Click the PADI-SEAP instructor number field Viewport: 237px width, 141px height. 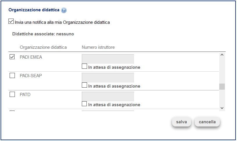pyautogui.click(x=108, y=77)
